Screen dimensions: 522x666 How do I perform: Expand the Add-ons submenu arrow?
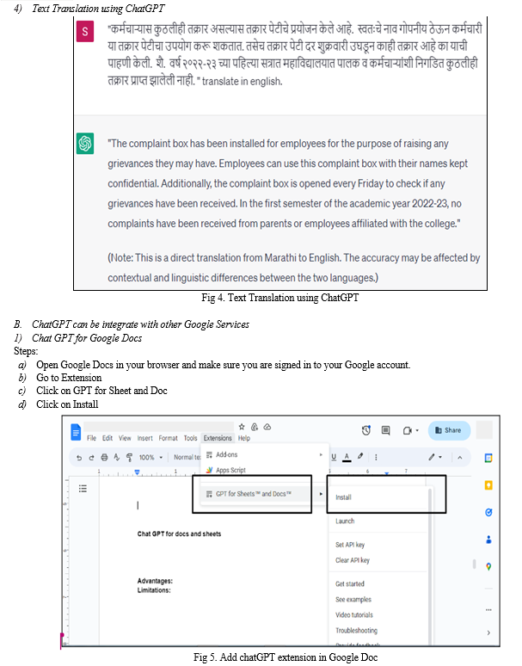pos(321,455)
